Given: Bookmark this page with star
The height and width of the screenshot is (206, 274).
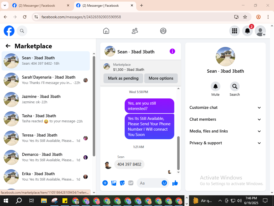Looking at the screenshot, I should click(245, 17).
